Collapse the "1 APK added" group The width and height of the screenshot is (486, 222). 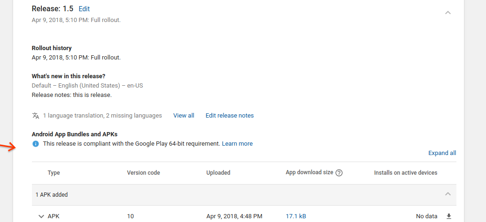pyautogui.click(x=447, y=194)
